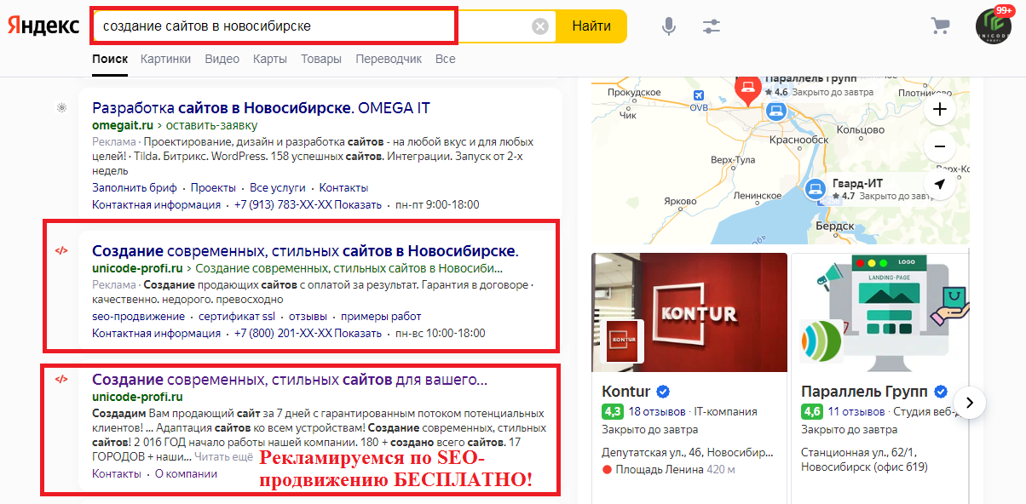Open the shopping cart icon

(941, 26)
